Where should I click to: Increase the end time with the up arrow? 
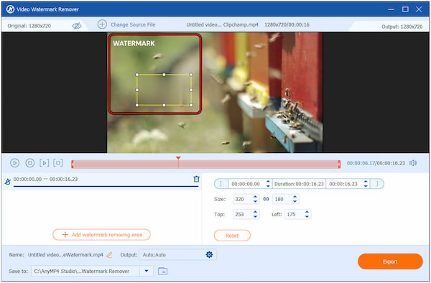[x=366, y=182]
